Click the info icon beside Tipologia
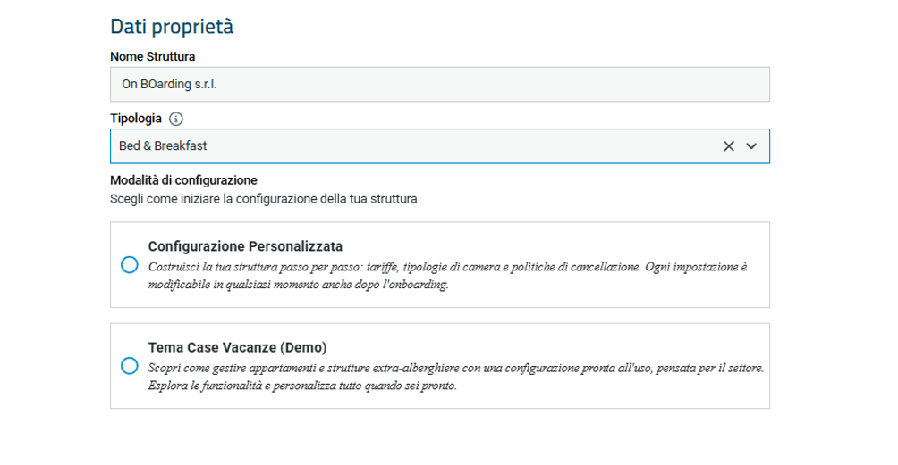This screenshot has height=465, width=898. click(176, 119)
